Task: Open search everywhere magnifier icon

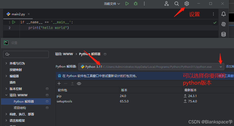Action: pos(177,4)
